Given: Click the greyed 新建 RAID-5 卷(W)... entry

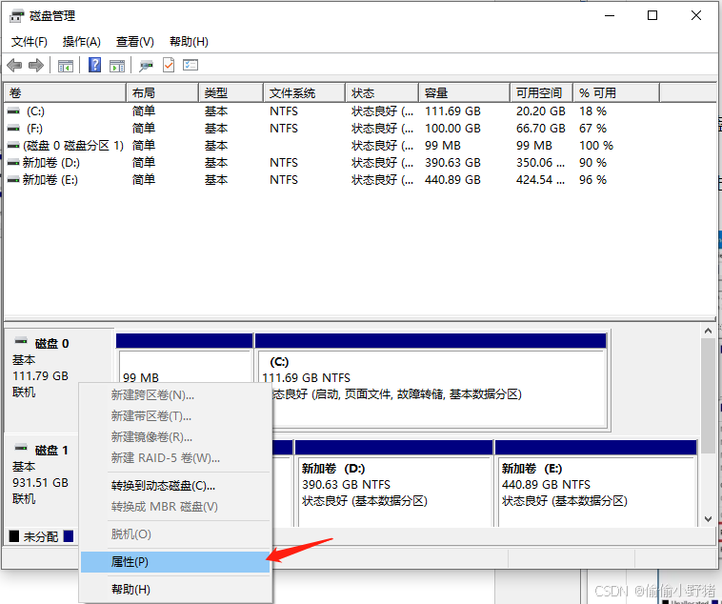Looking at the screenshot, I should [175, 458].
